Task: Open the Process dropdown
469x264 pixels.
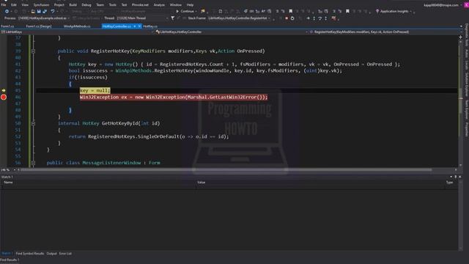Action: pyautogui.click(x=44, y=18)
